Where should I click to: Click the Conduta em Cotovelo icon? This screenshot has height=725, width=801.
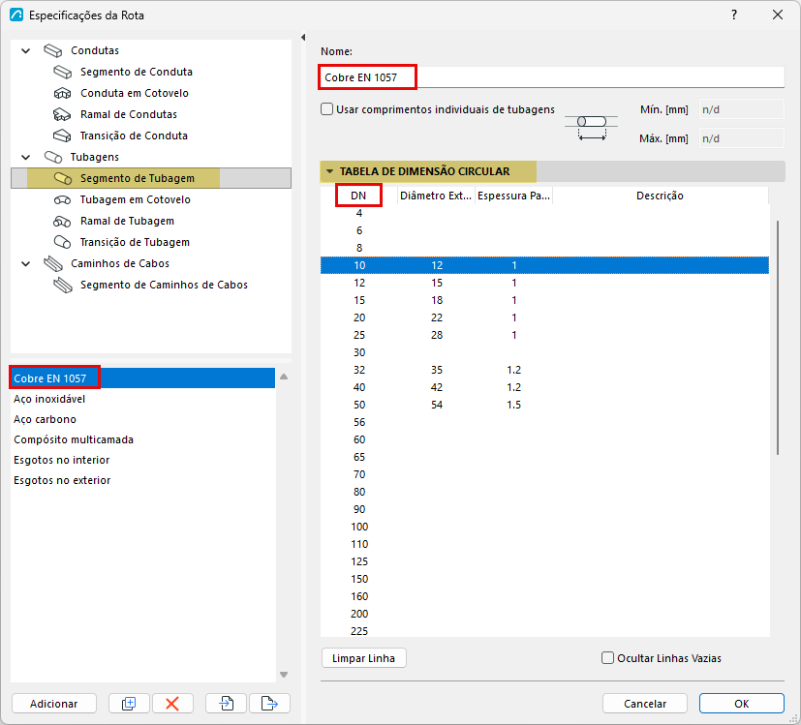62,94
